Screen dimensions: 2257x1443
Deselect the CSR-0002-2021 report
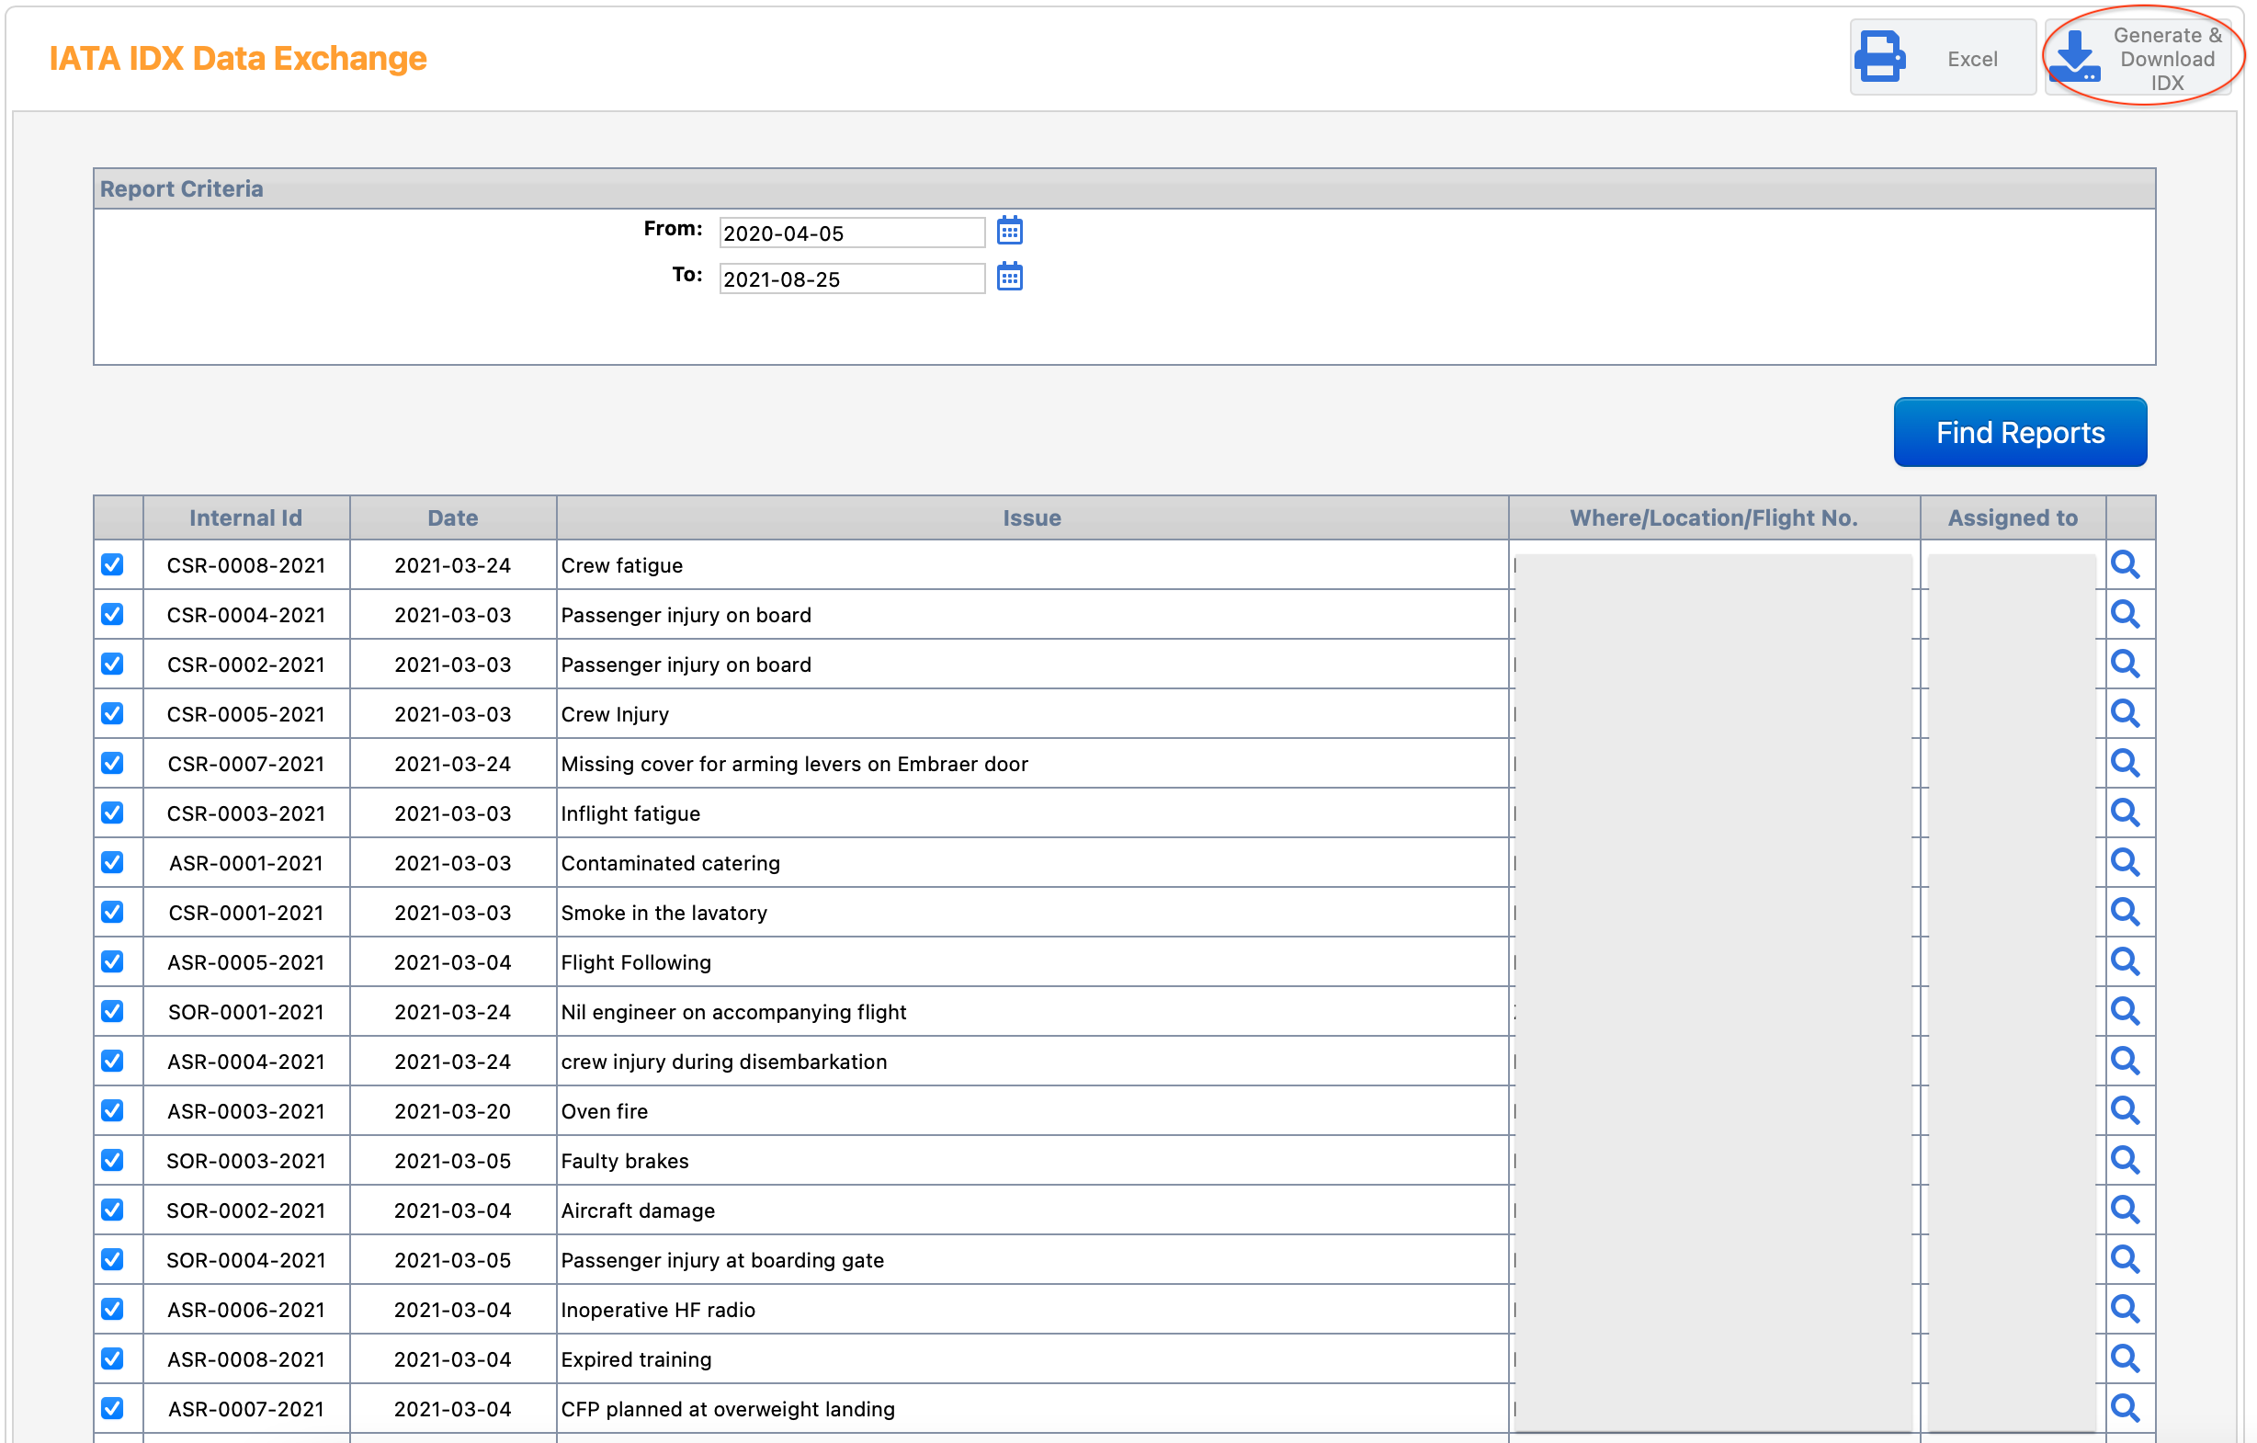coord(112,664)
